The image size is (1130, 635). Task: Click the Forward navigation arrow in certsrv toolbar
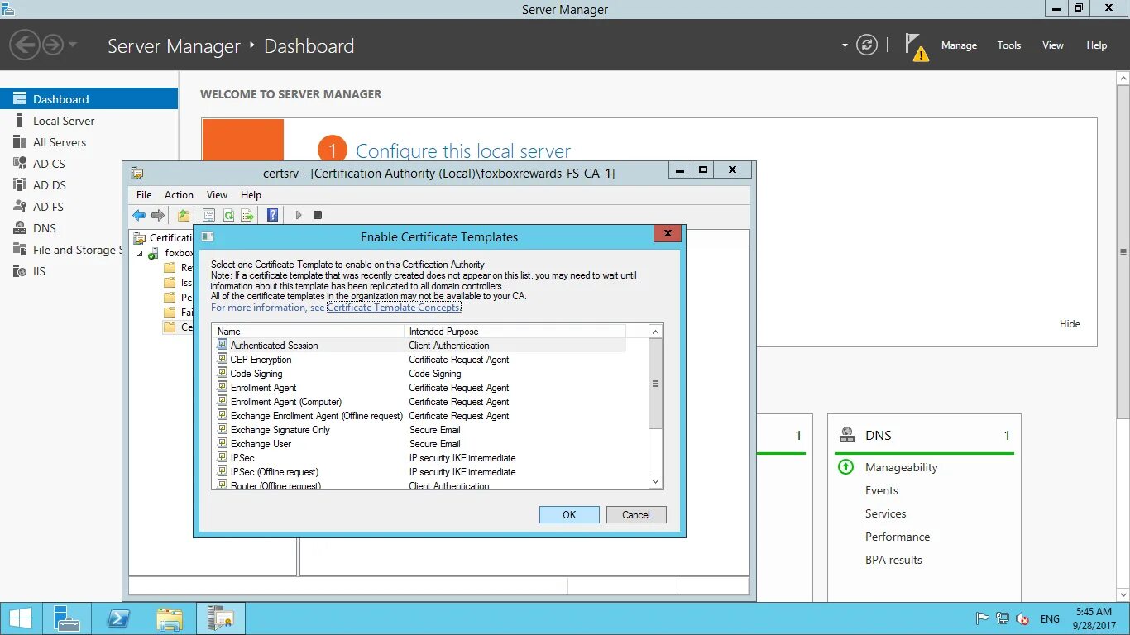[157, 215]
